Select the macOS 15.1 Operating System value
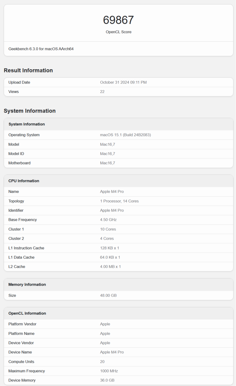The image size is (236, 386). coord(125,135)
